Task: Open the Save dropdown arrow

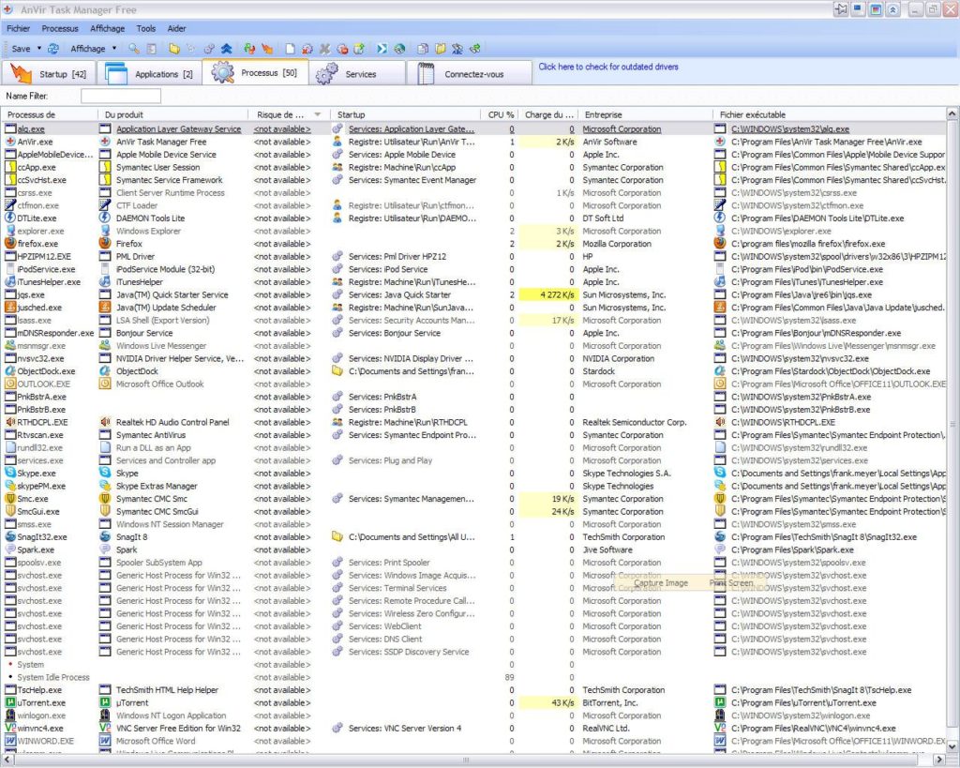Action: click(39, 48)
